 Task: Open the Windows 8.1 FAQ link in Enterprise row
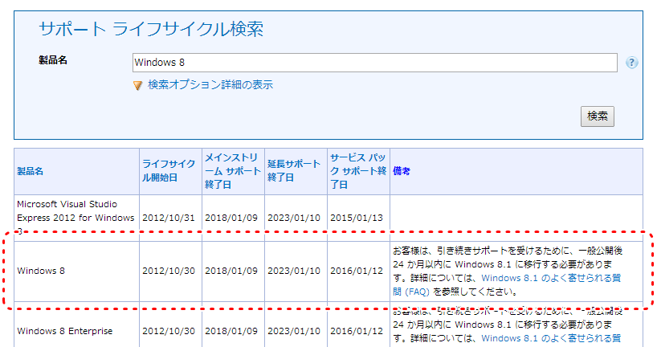pyautogui.click(x=551, y=338)
